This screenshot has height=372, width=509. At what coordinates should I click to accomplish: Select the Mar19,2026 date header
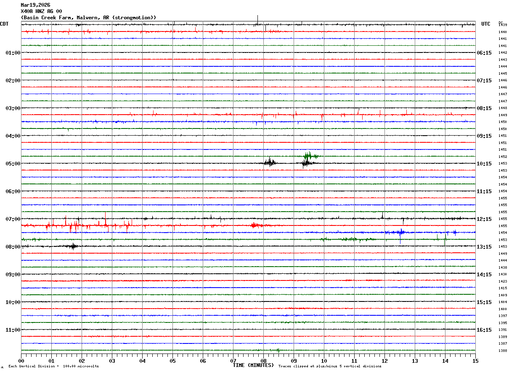[35, 5]
